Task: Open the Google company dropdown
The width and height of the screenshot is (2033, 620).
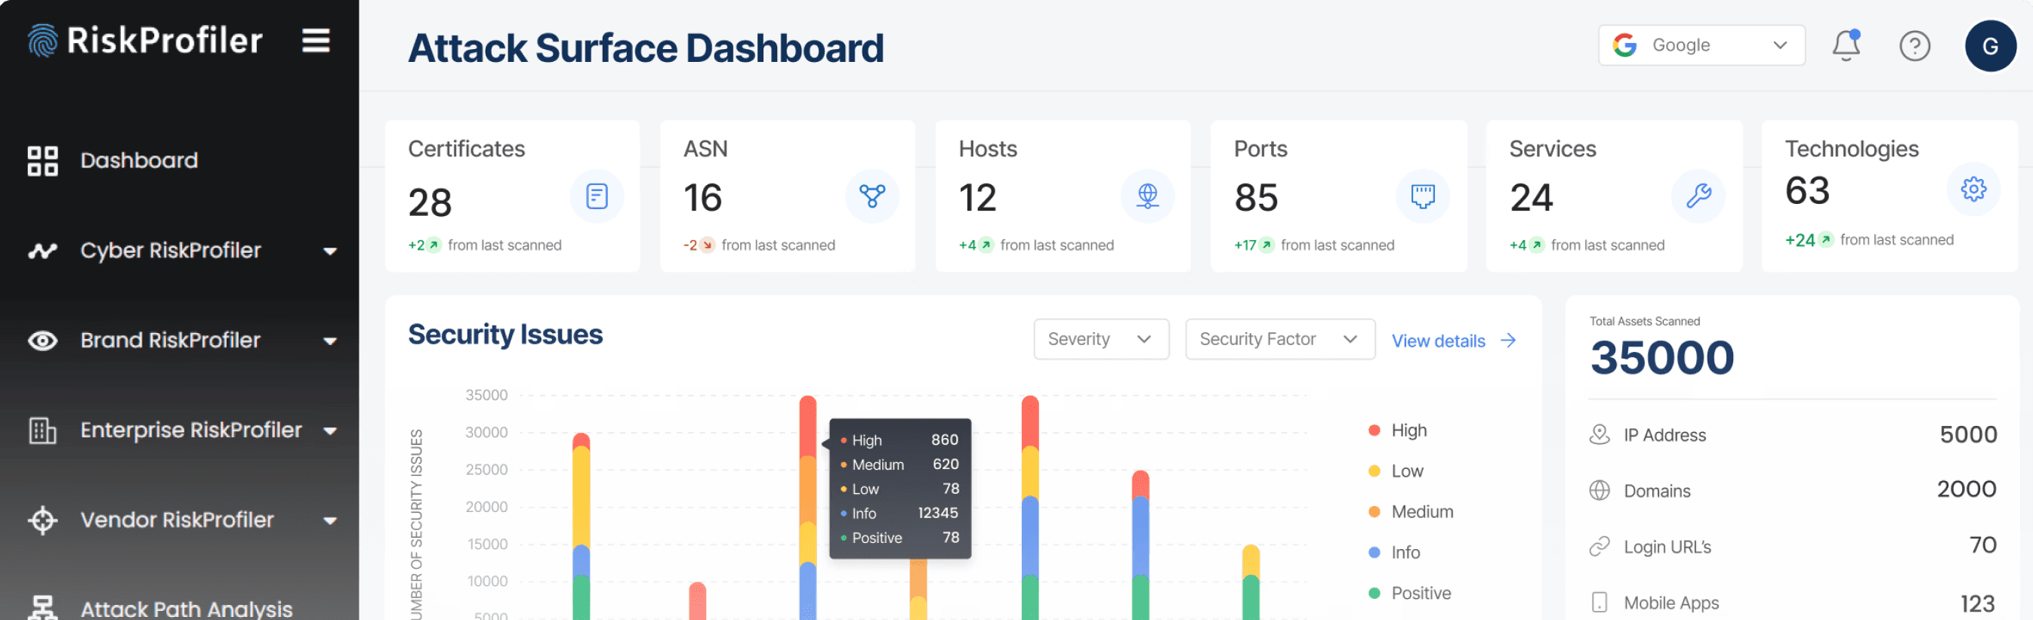Action: tap(1701, 45)
